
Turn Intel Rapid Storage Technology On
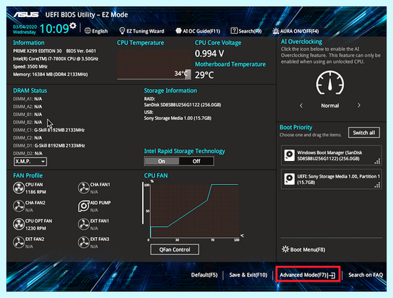pyautogui.click(x=162, y=161)
